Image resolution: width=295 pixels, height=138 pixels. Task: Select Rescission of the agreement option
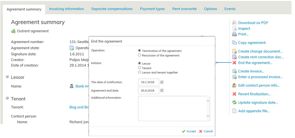tap(140, 55)
